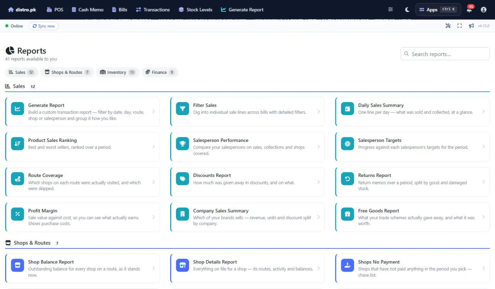This screenshot has height=289, width=495.
Task: Click the Reports pie chart heading icon
Action: pos(10,51)
